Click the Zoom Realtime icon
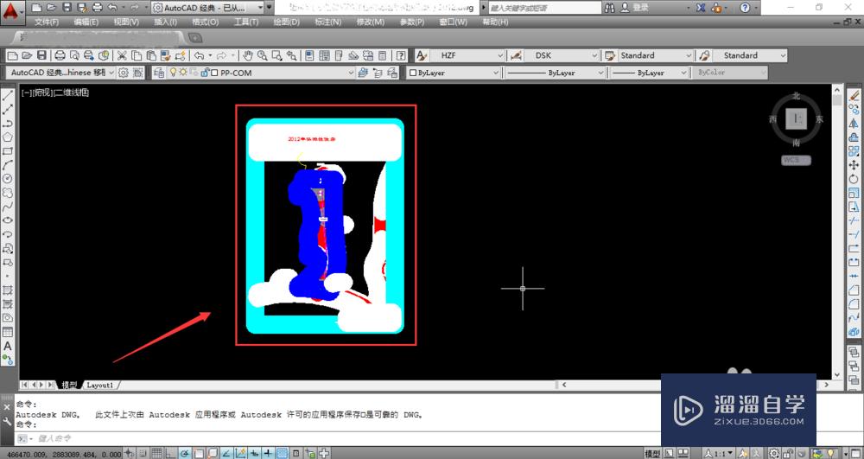The image size is (864, 459). point(263,55)
